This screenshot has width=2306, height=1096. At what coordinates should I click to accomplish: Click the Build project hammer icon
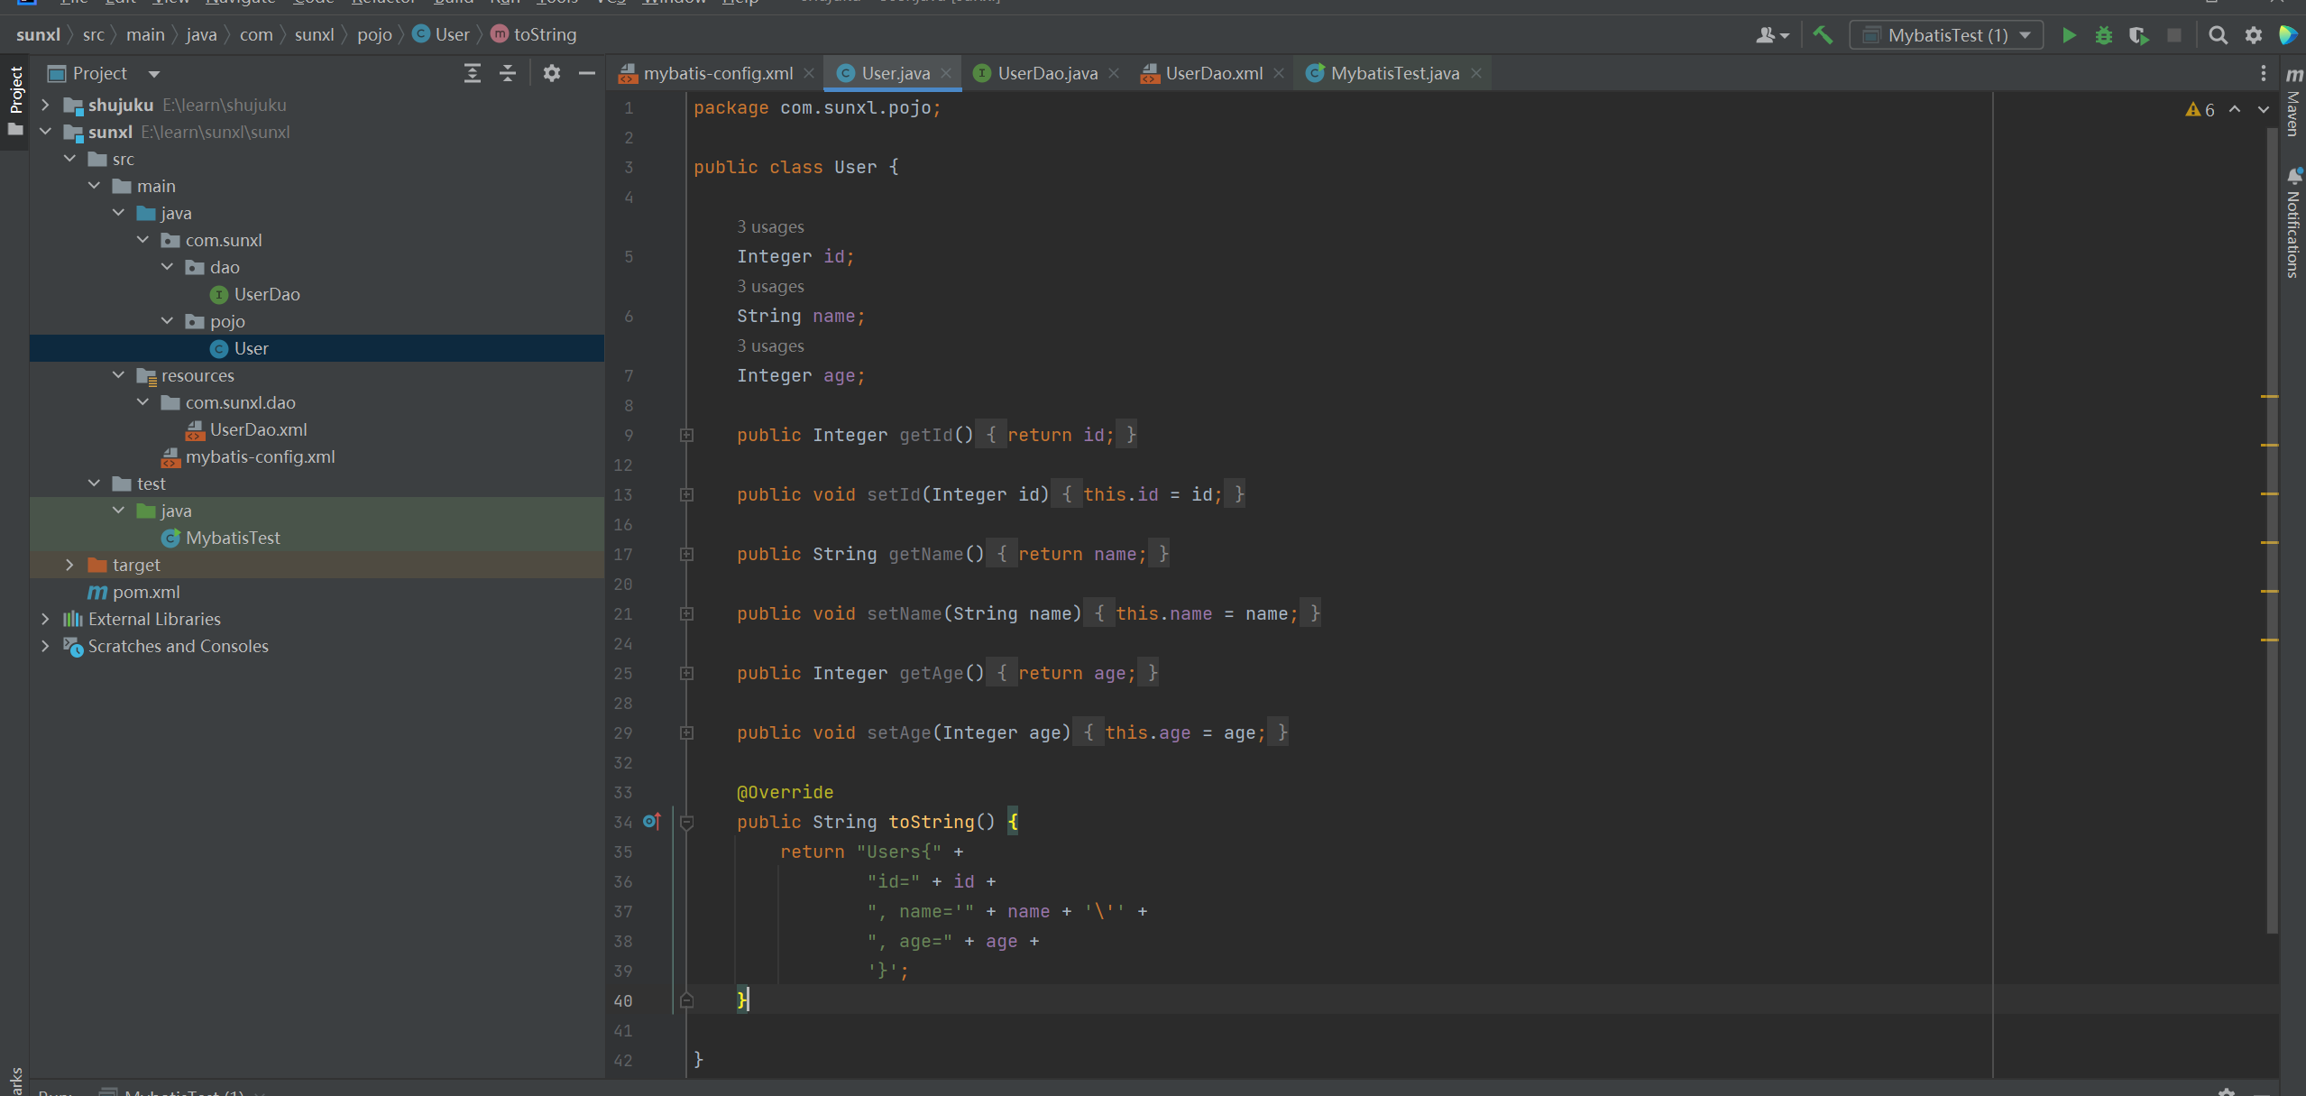[1823, 35]
